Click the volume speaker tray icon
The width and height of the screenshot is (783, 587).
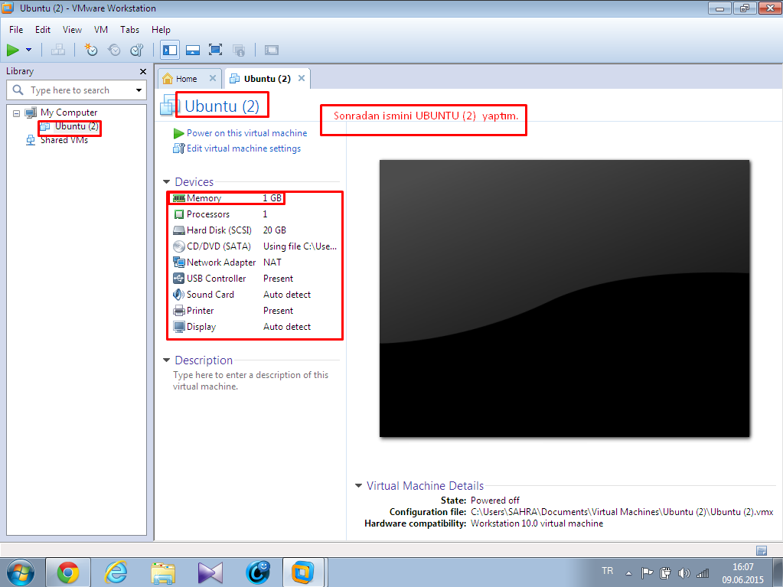pos(683,573)
